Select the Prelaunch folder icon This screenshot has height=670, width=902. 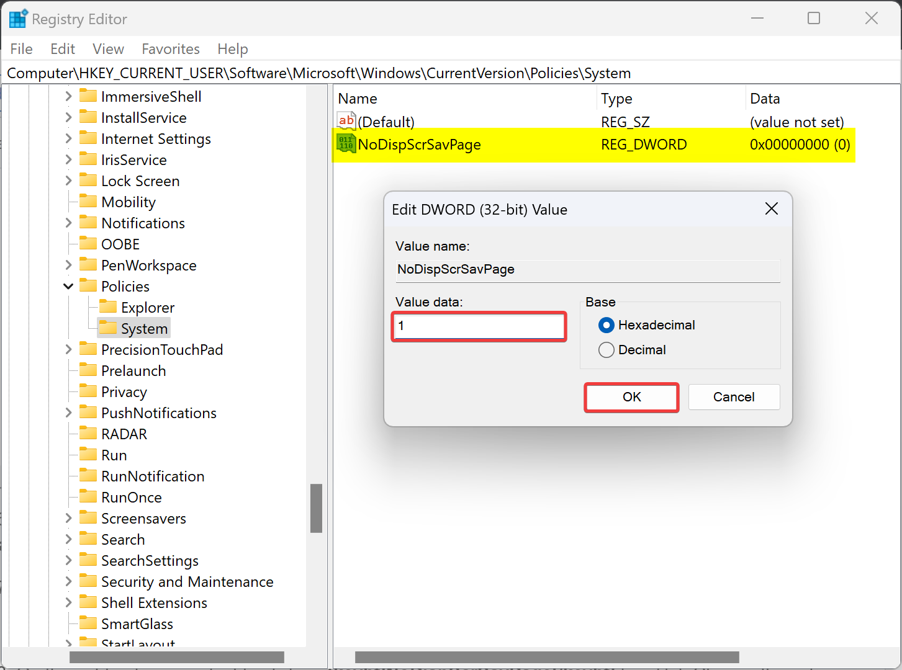(x=89, y=370)
